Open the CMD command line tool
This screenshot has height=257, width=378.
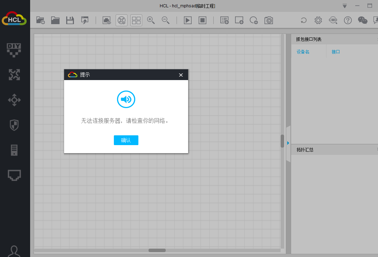(333, 20)
